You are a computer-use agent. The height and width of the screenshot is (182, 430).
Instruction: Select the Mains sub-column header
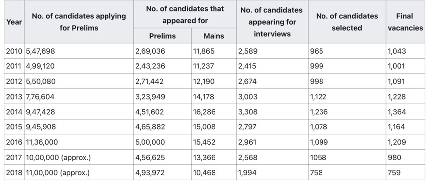click(214, 36)
